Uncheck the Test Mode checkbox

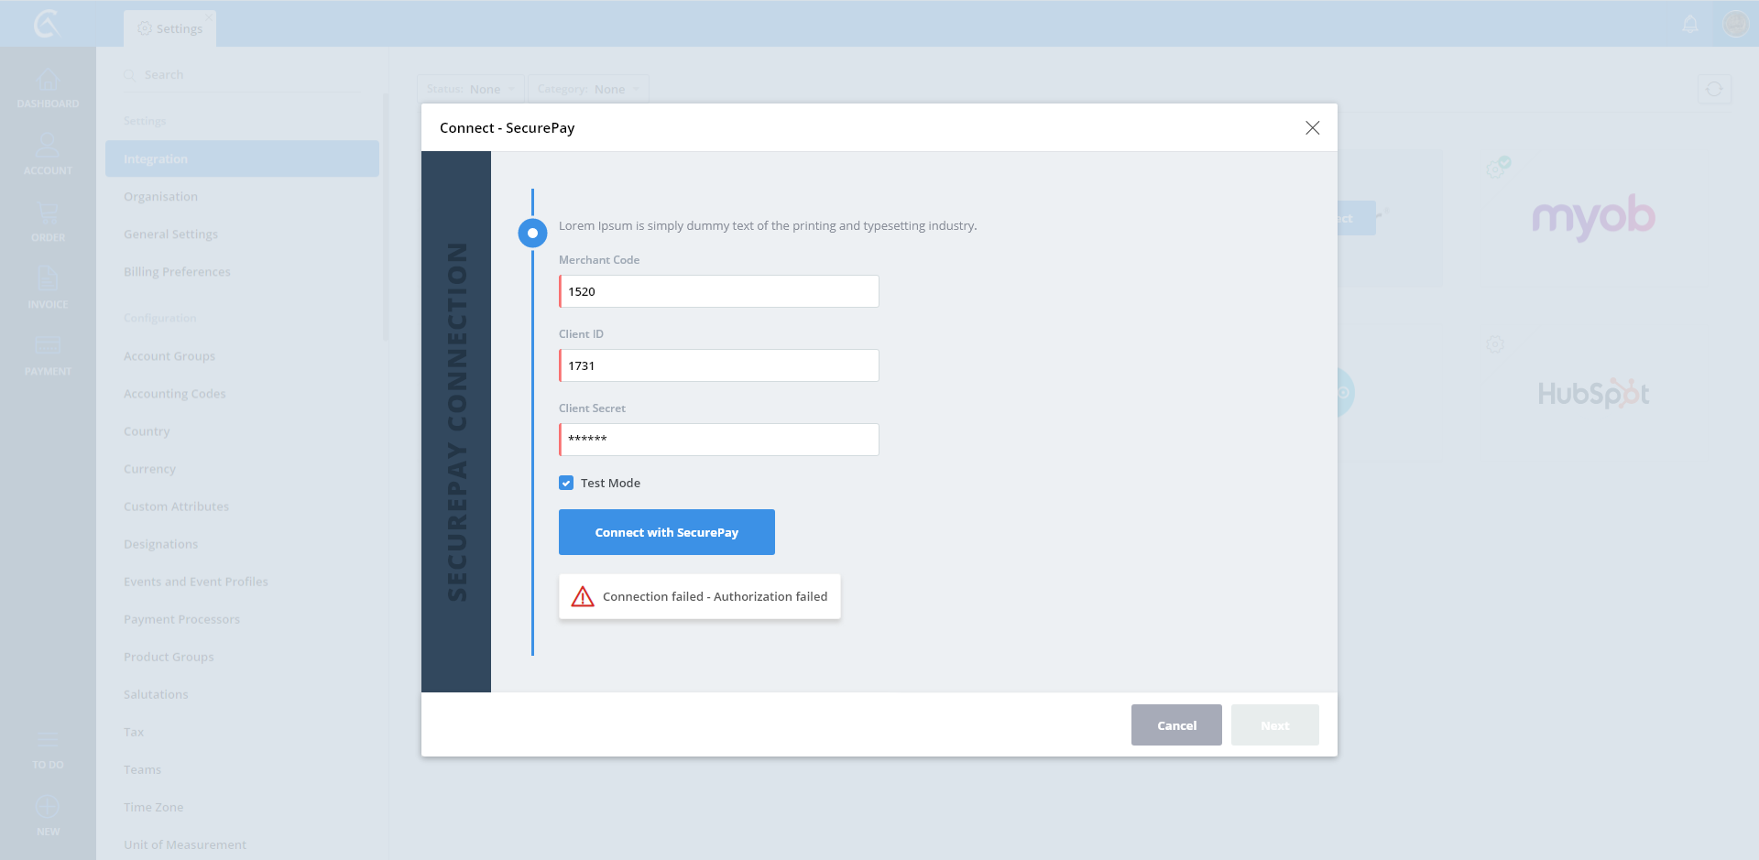click(566, 483)
